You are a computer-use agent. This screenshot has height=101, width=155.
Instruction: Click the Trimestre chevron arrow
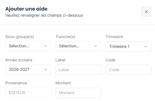point(146,47)
